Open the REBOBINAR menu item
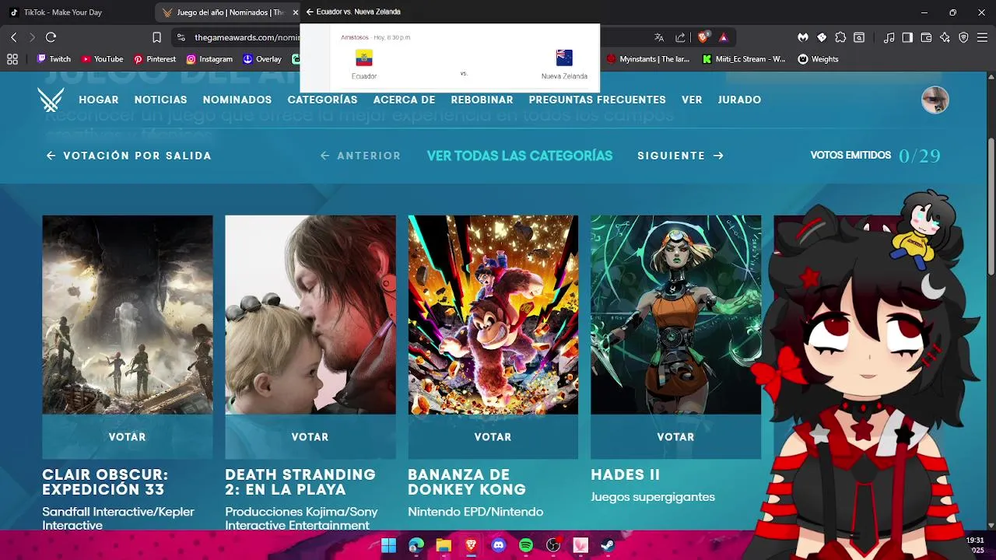 482,100
